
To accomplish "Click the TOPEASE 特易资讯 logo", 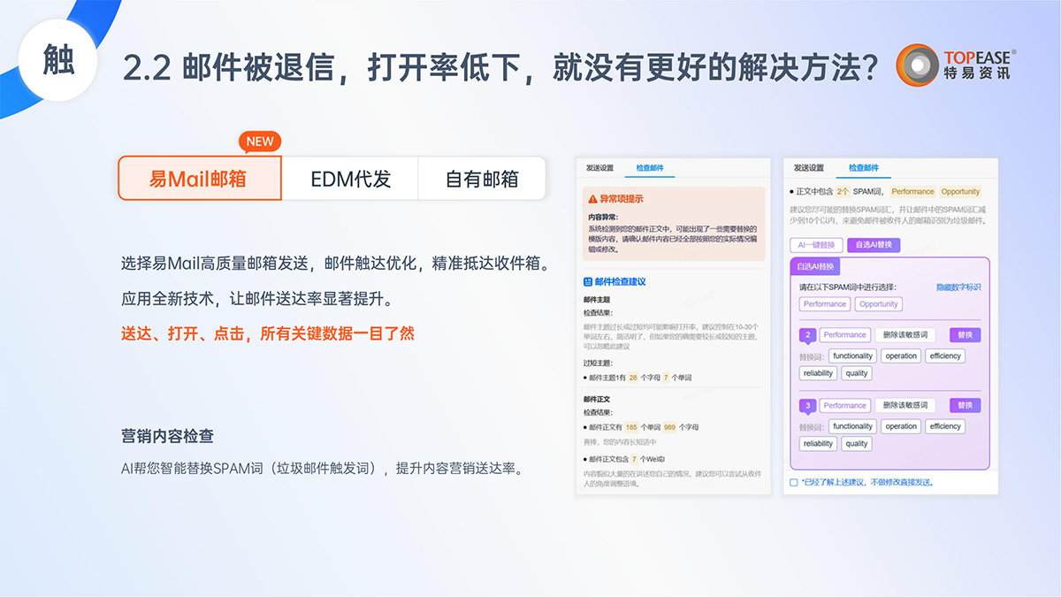I will point(956,66).
